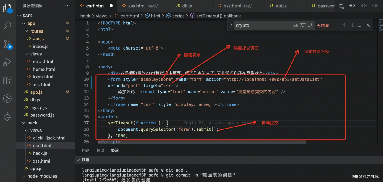Image resolution: width=383 pixels, height=182 pixels.
Task: Open the Source Control view
Action: (7, 44)
